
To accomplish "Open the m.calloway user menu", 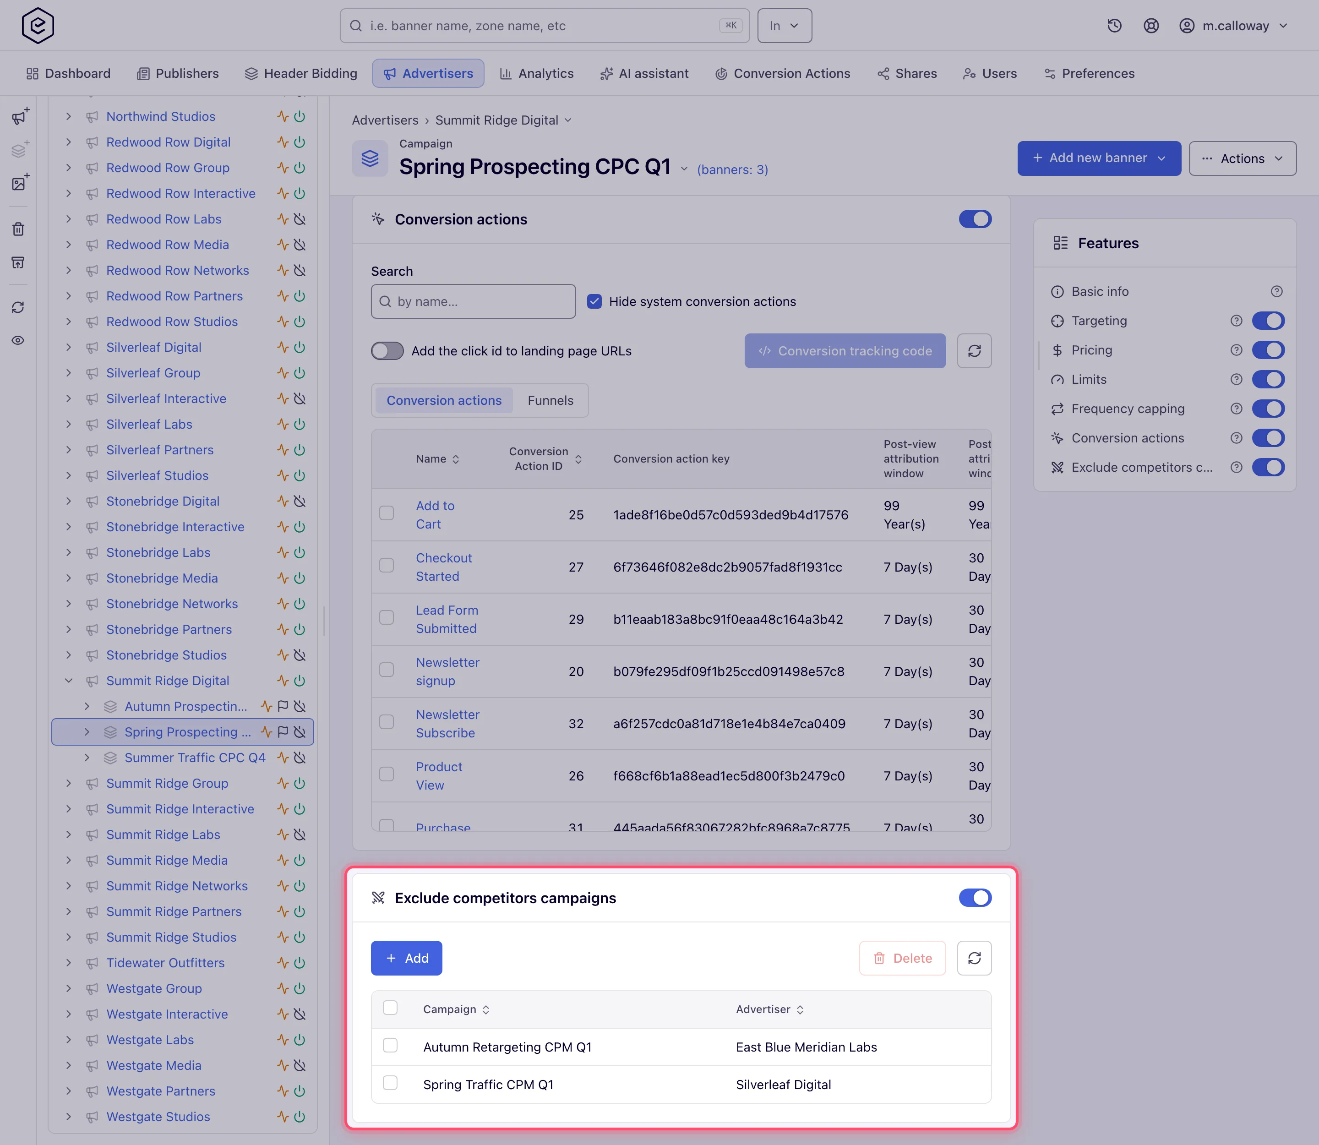I will [1233, 26].
